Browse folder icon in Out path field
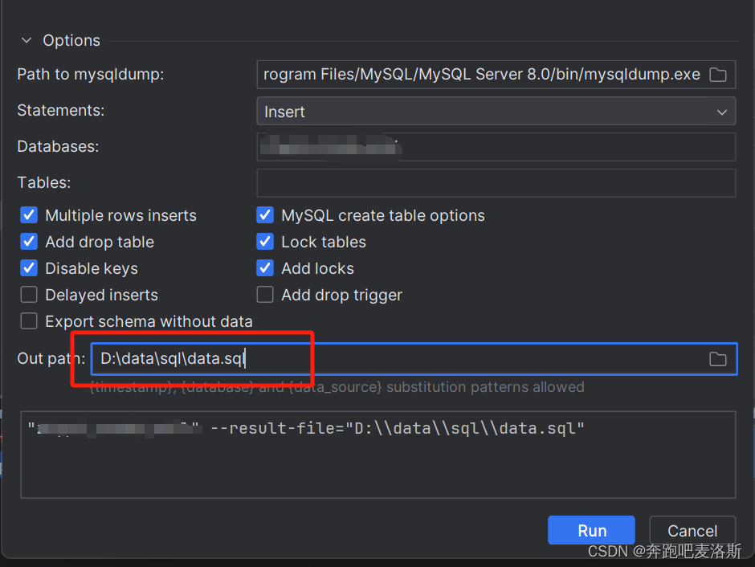Viewport: 755px width, 567px height. coord(717,358)
